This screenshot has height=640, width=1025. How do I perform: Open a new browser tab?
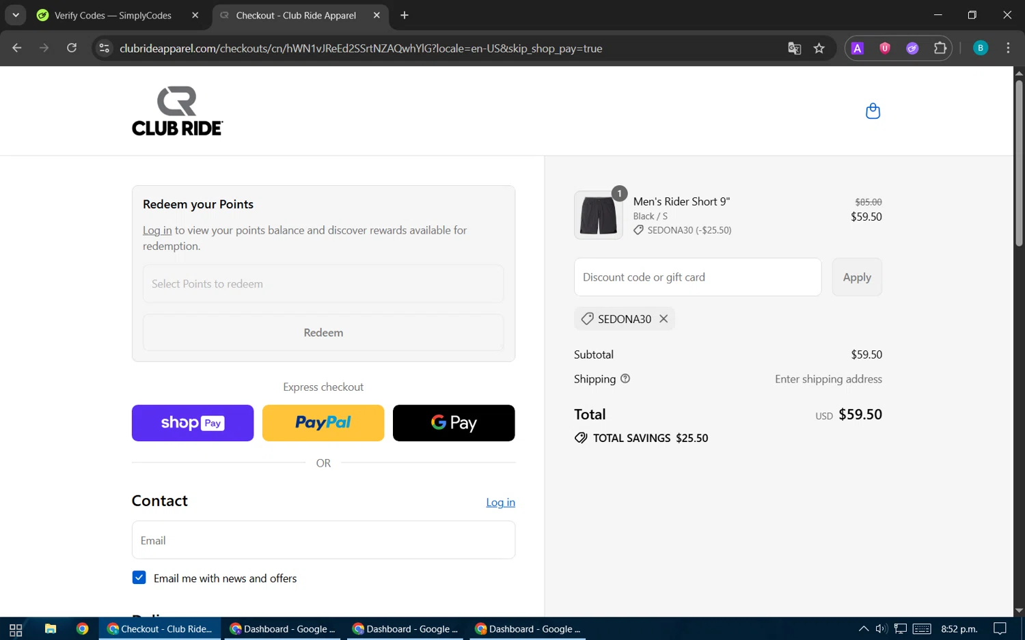[405, 15]
